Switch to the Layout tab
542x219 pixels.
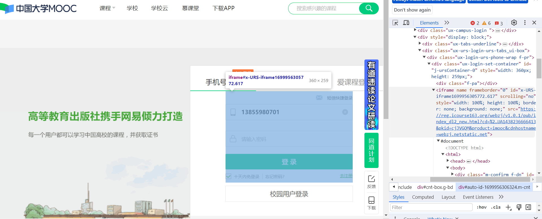click(x=448, y=197)
